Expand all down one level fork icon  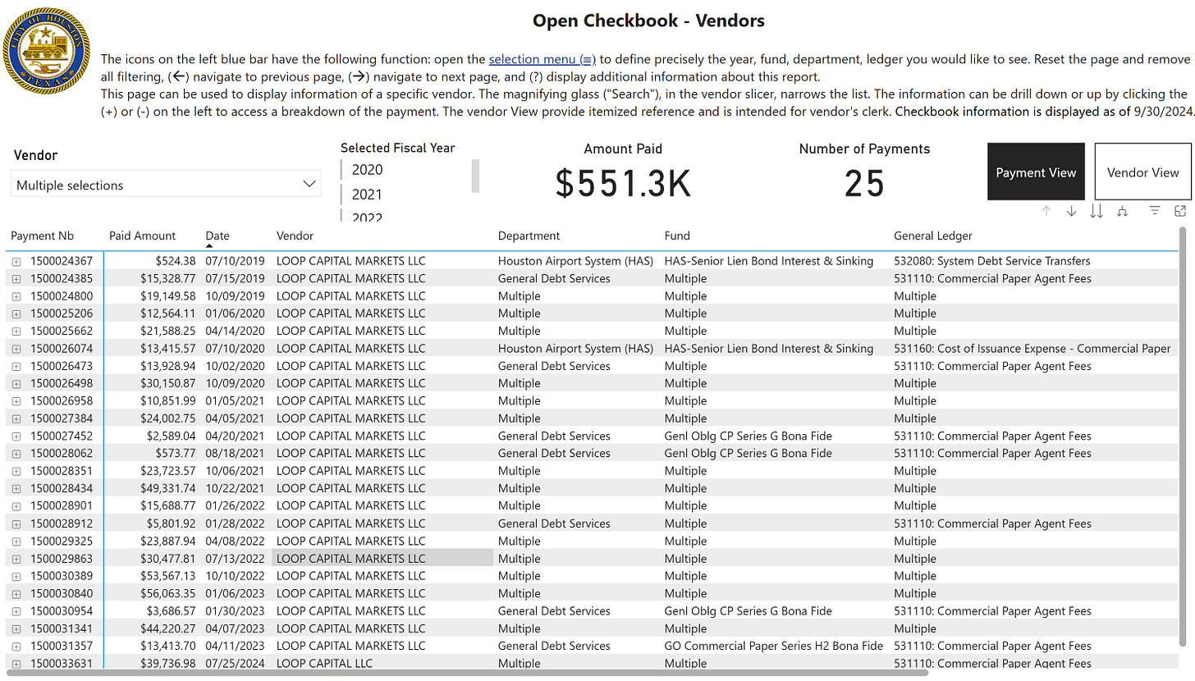coord(1122,211)
